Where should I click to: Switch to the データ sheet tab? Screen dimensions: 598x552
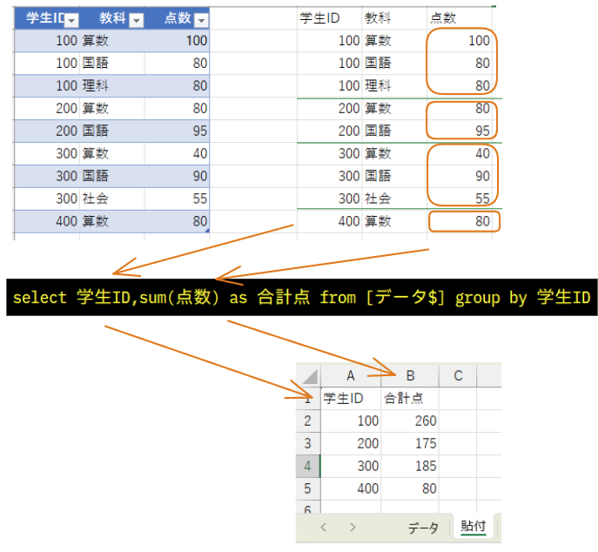[x=423, y=528]
